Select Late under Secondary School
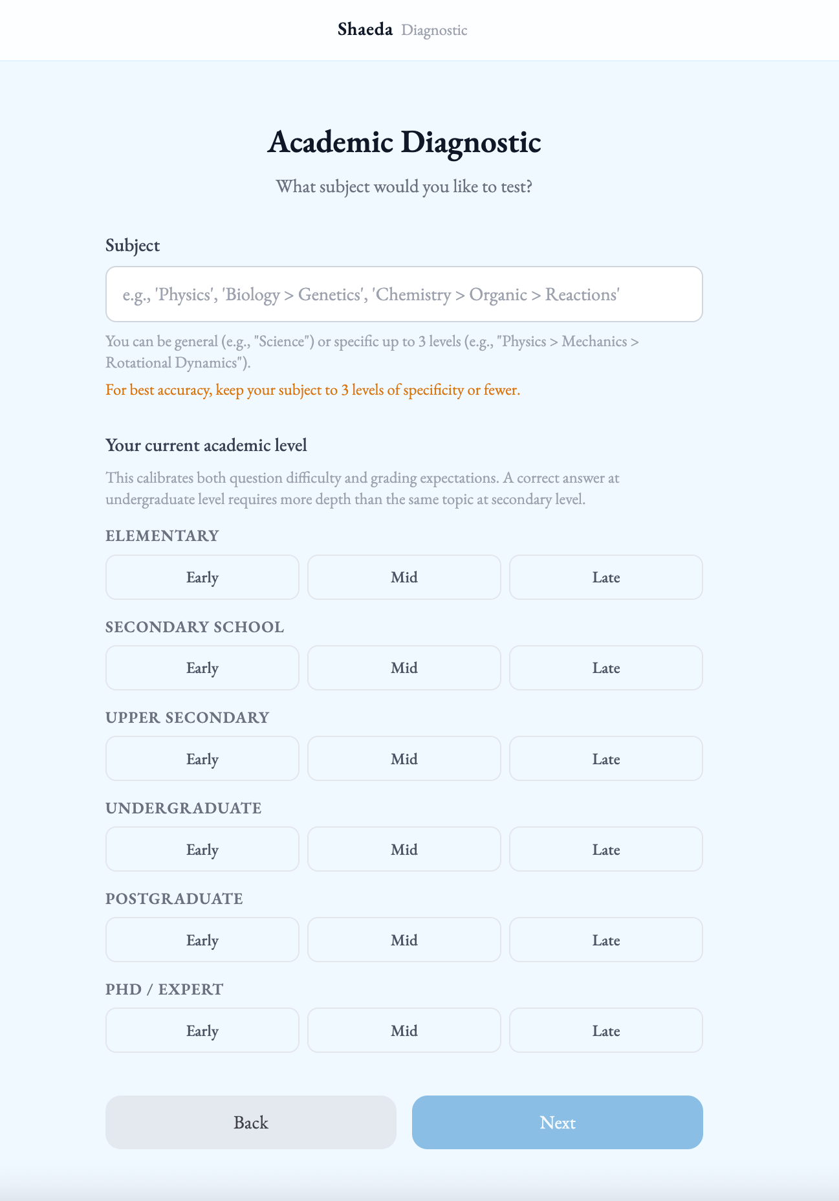This screenshot has width=839, height=1201. point(605,668)
